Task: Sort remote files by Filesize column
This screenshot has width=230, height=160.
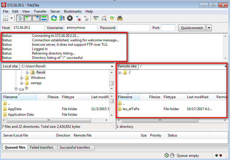Action: (151, 97)
